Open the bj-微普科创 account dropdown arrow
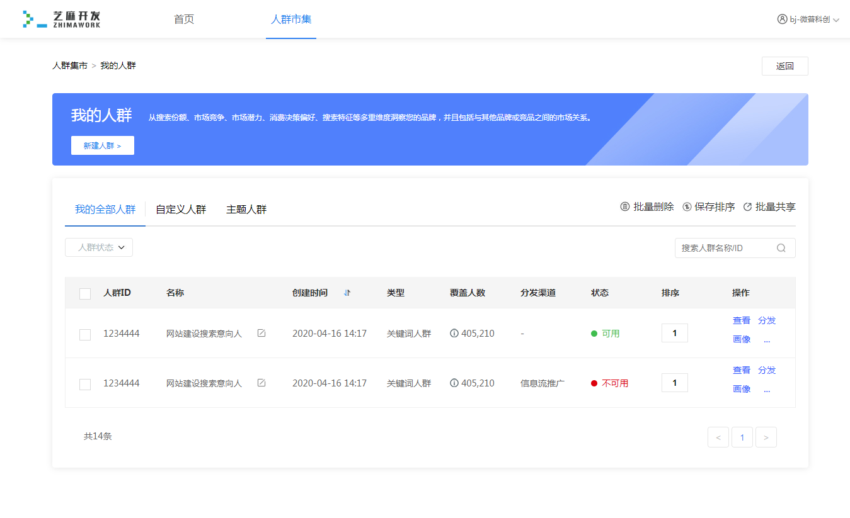 [836, 20]
